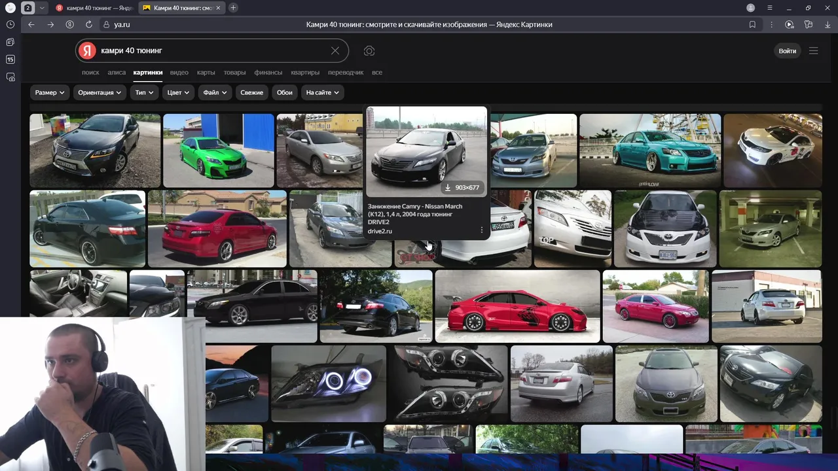Expand the tab list chevron
838x471 pixels.
click(43, 8)
